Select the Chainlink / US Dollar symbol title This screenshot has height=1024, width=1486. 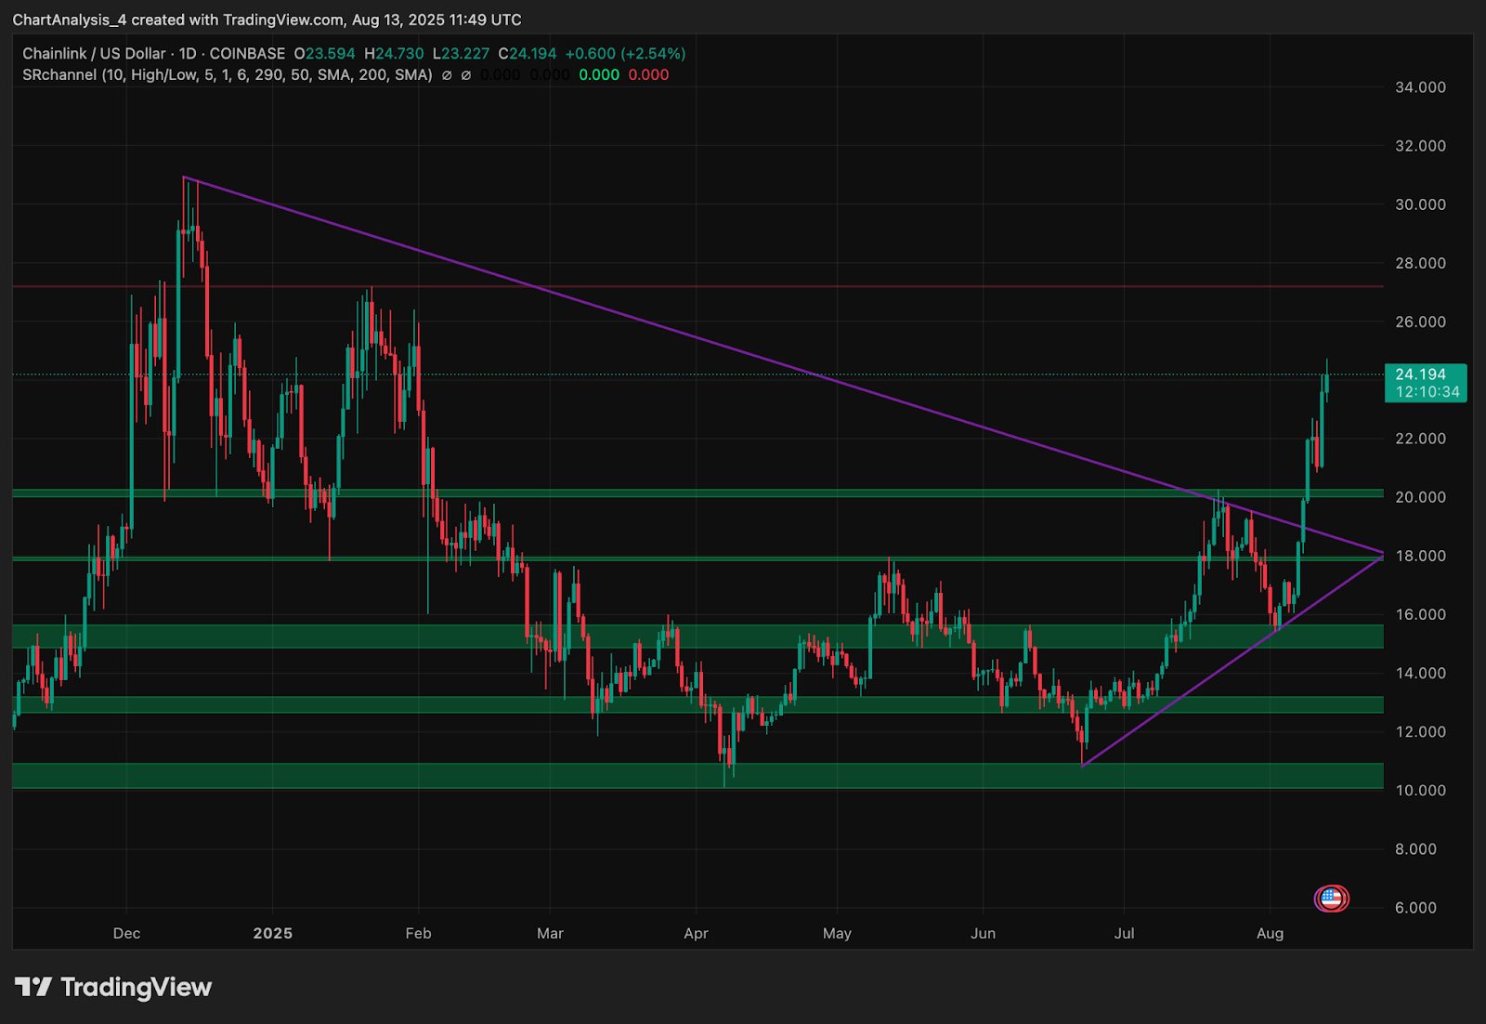coord(94,54)
